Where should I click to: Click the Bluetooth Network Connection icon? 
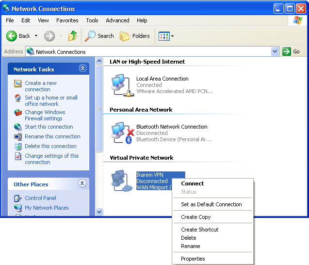[123, 133]
